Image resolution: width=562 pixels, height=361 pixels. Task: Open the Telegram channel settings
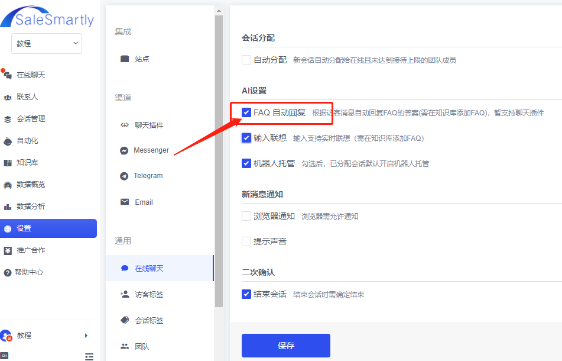pyautogui.click(x=160, y=176)
